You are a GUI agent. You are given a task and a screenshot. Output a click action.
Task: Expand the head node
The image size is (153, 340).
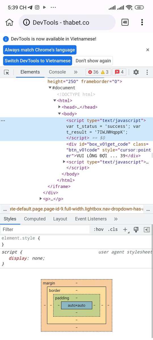[59, 107]
